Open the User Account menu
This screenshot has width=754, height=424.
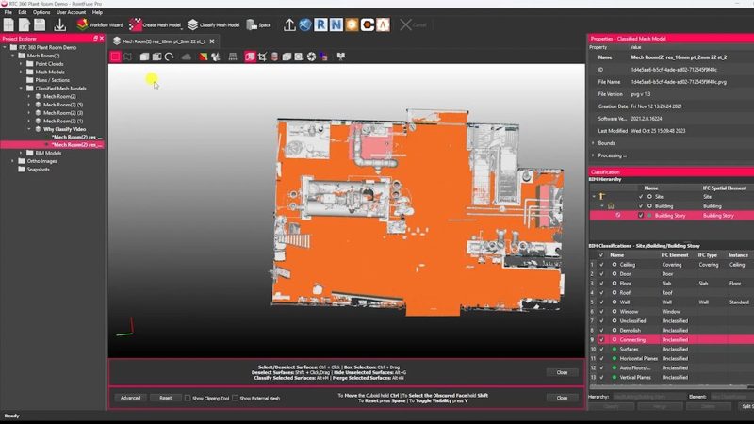[x=71, y=12]
